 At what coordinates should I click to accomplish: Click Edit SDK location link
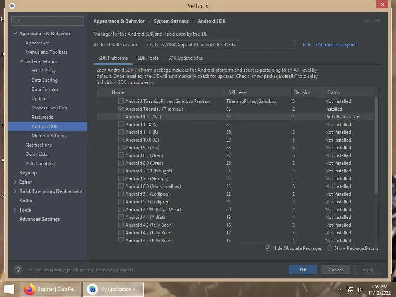click(306, 45)
